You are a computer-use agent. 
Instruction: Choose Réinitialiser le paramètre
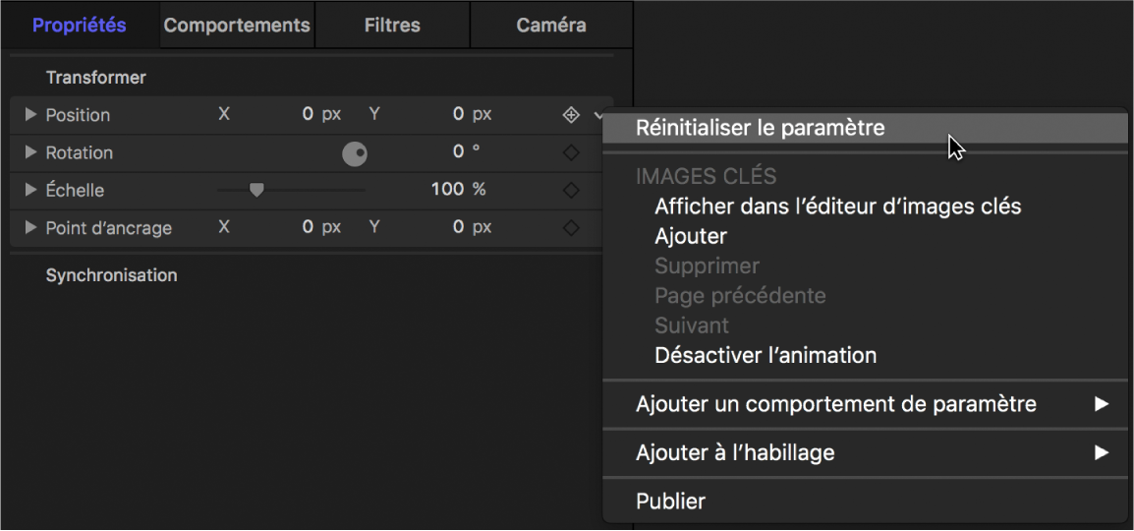point(761,128)
